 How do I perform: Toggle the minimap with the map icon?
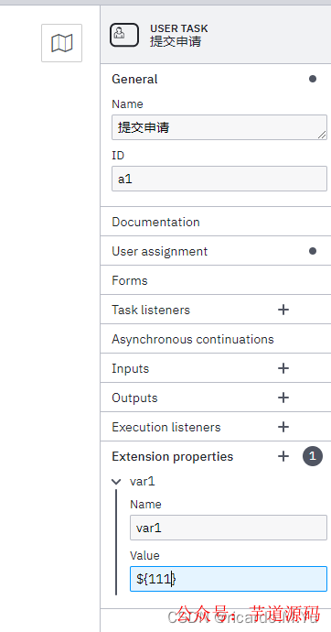(x=61, y=43)
